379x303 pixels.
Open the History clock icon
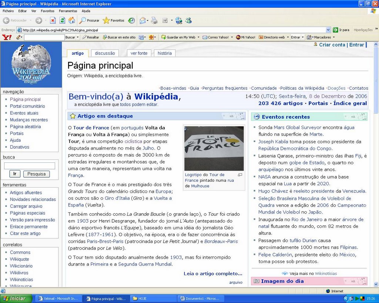(x=131, y=21)
